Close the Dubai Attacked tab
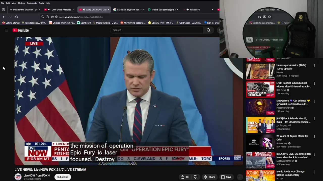Image resolution: width=323 pixels, height=181 pixels. (74, 10)
